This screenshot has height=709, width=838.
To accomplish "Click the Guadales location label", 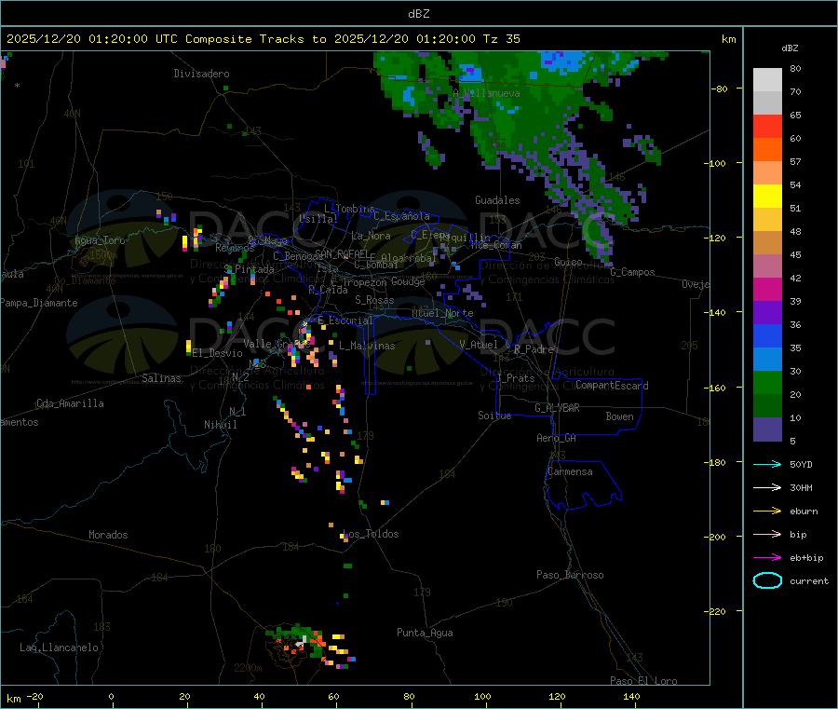I will tap(497, 200).
